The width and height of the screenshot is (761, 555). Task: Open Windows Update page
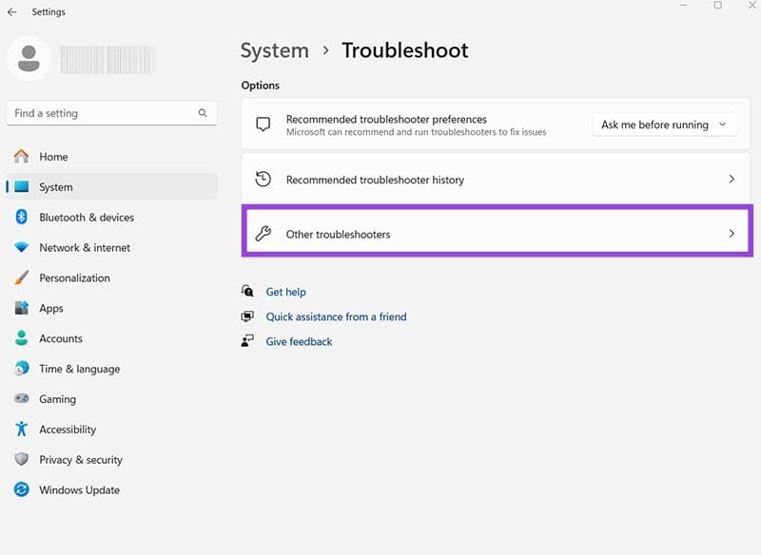111,489
